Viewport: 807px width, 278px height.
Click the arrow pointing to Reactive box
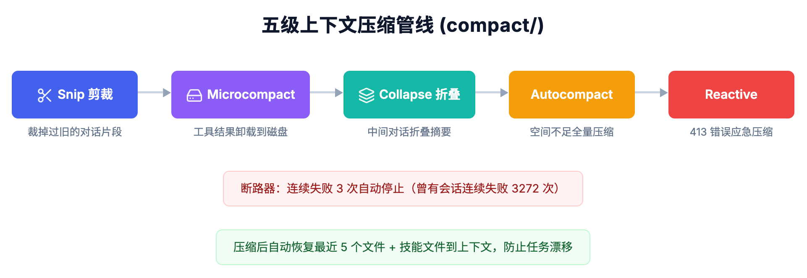point(652,93)
